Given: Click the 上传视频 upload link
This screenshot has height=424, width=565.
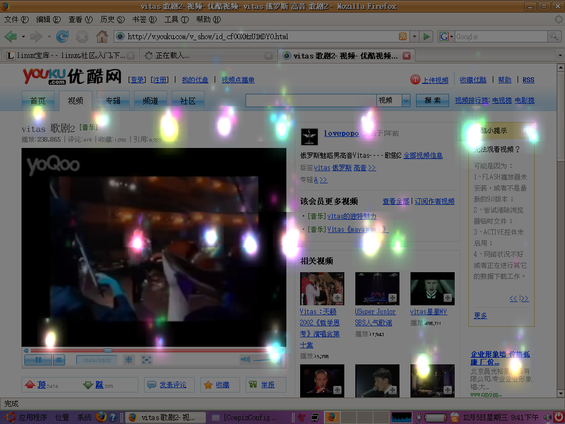Looking at the screenshot, I should point(435,80).
